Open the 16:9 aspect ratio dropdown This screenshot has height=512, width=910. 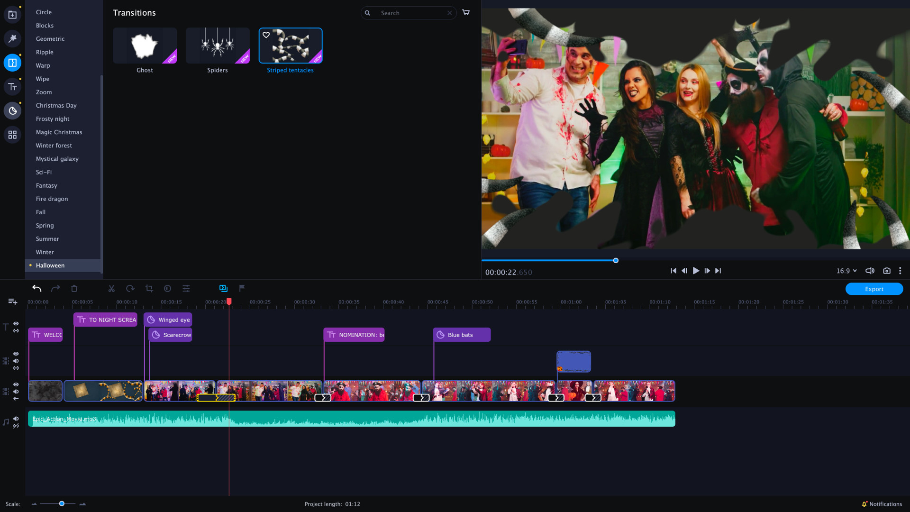point(847,271)
